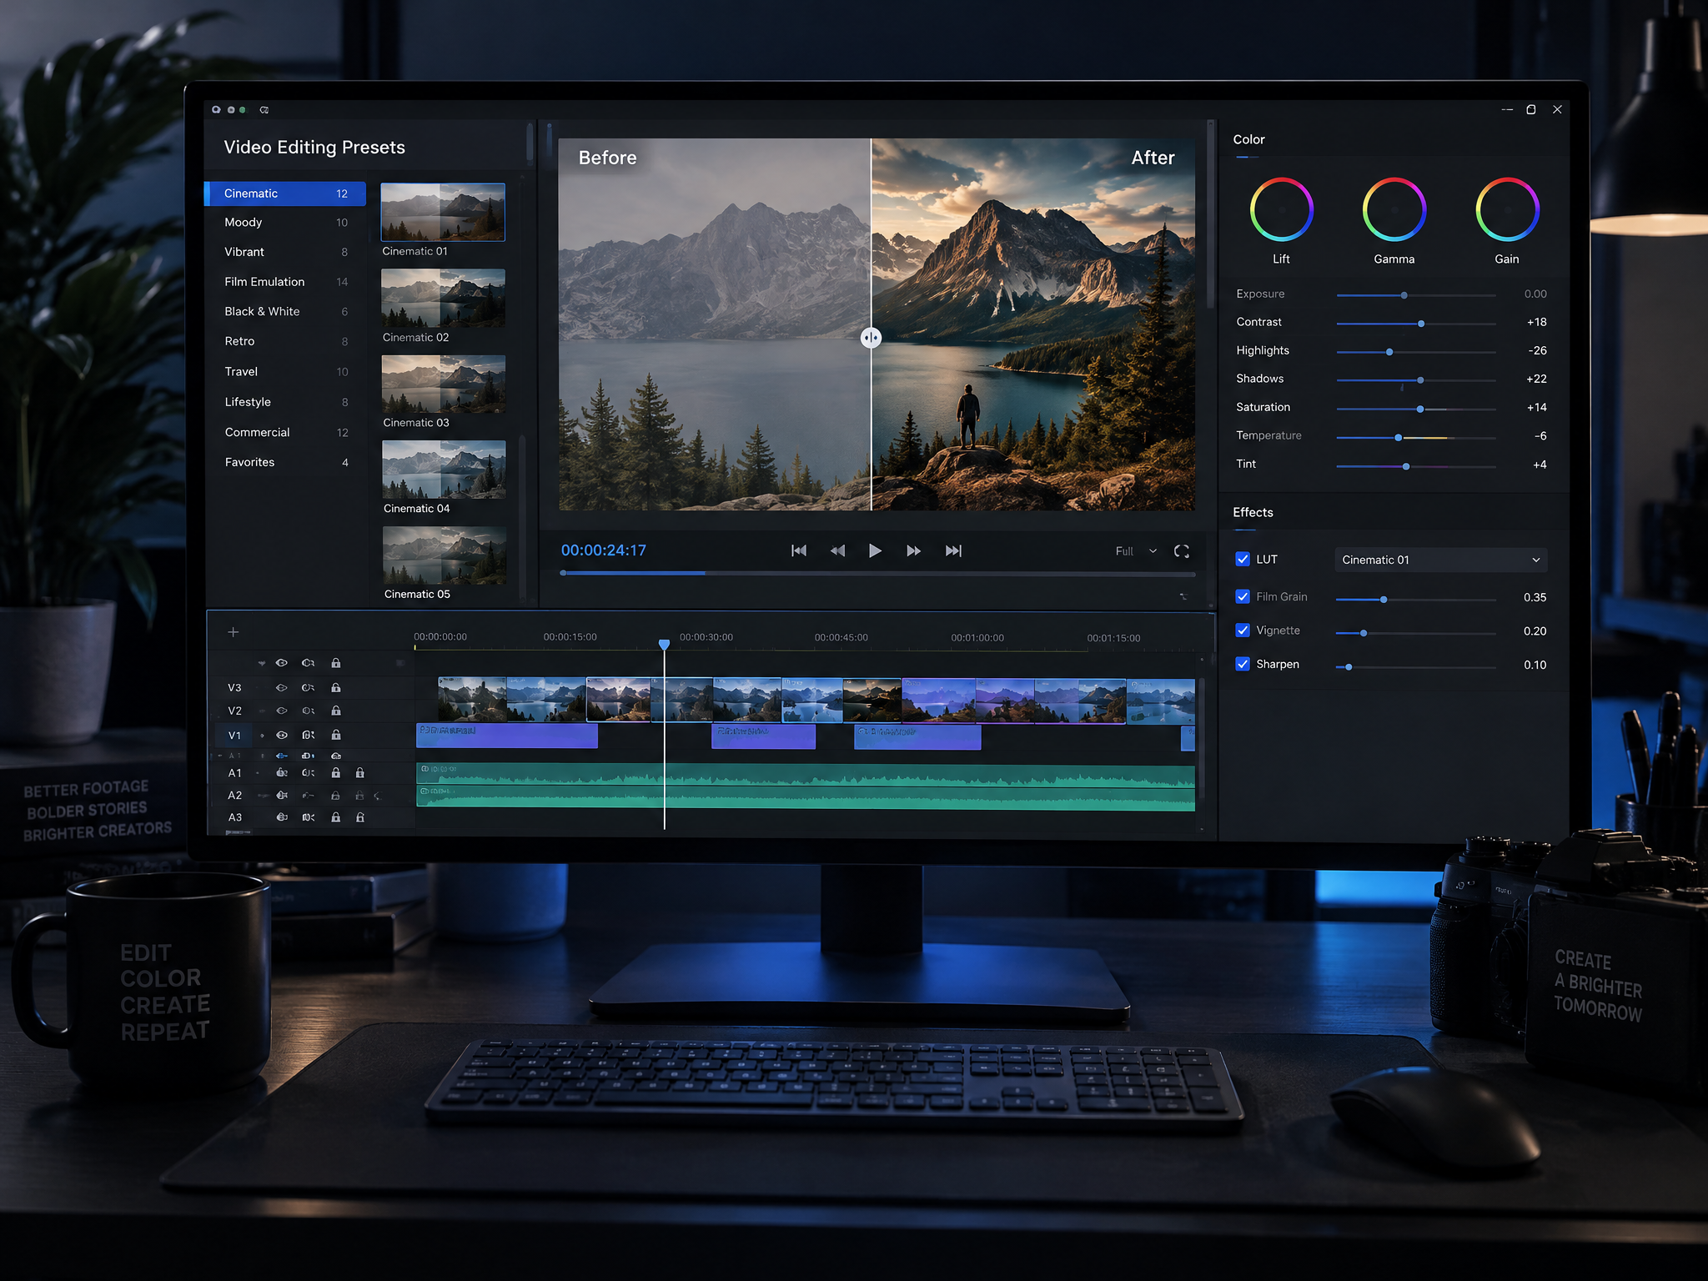Skip to the start of the clip
1708x1281 pixels.
click(799, 550)
